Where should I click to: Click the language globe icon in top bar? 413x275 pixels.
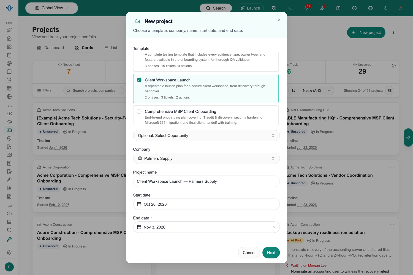tap(370, 8)
